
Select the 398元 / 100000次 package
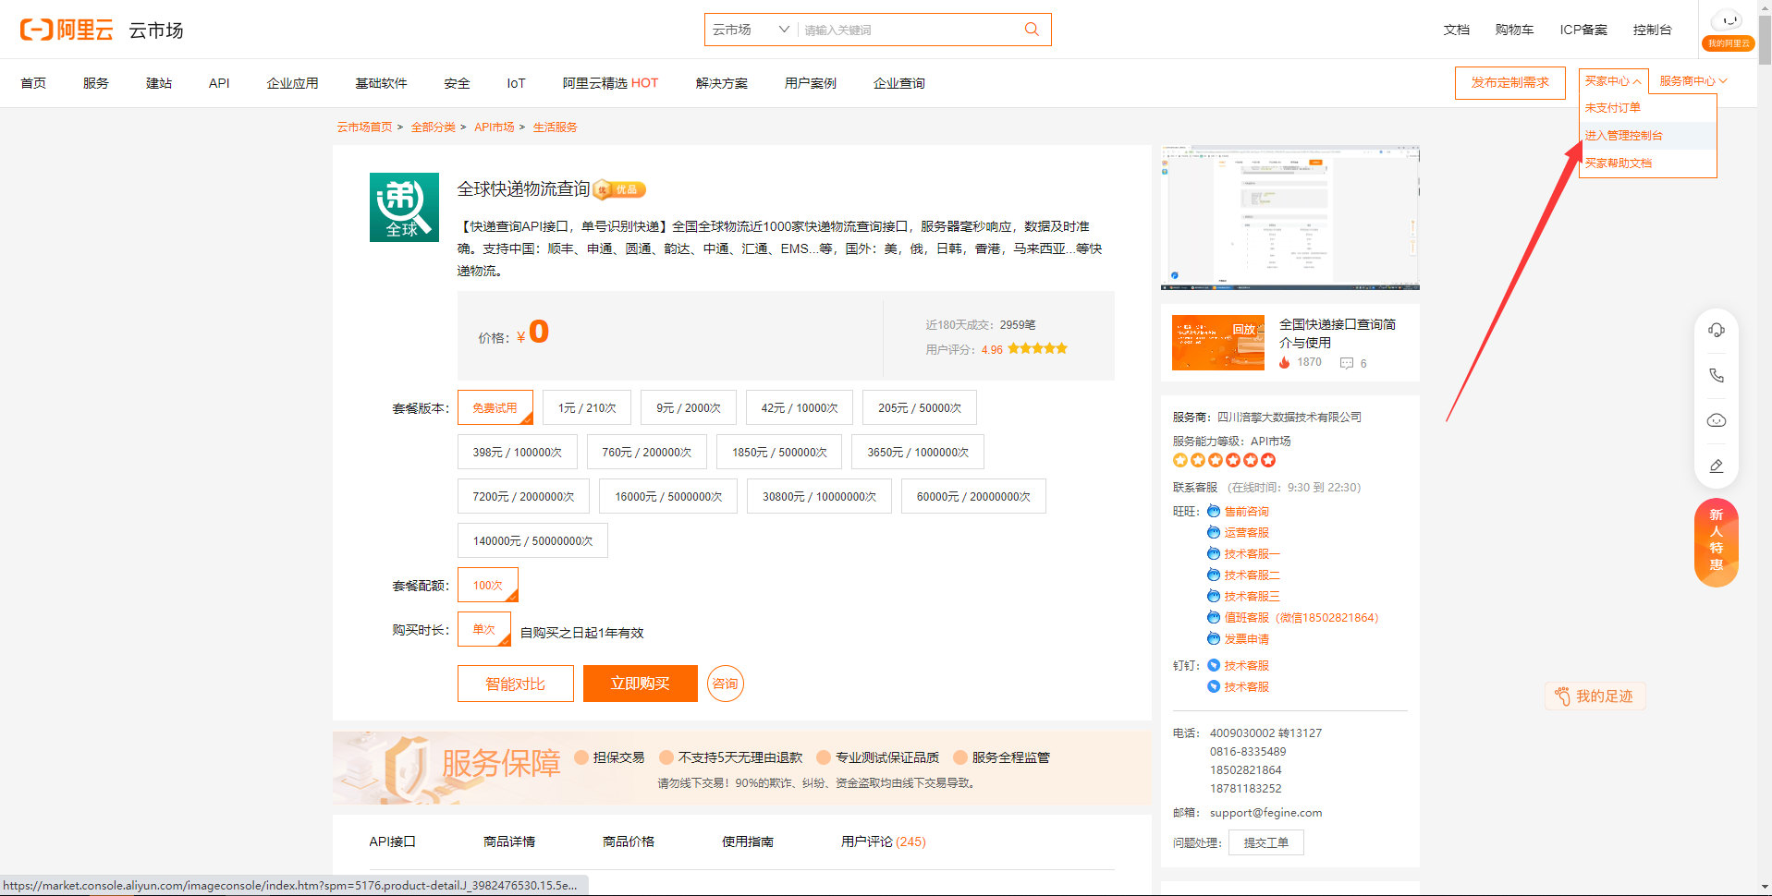pos(518,452)
